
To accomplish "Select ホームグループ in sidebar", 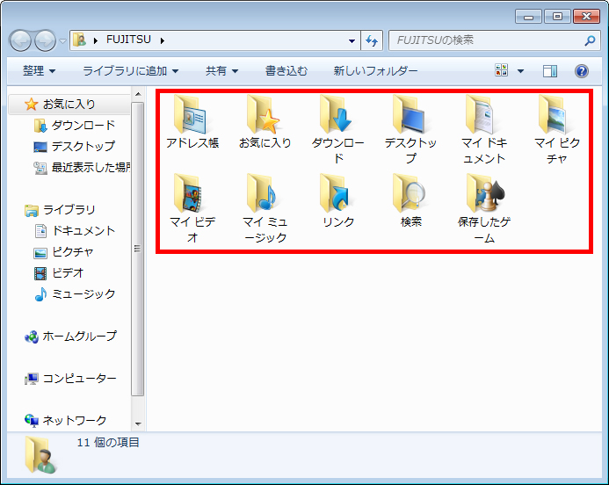I will coord(70,336).
